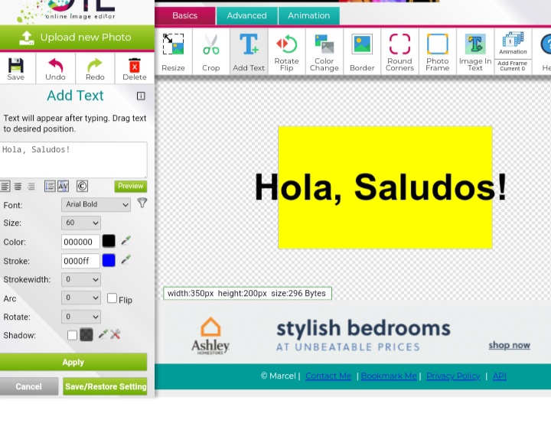Screen dimensions: 551x436
Task: Click the font filter funnel icon
Action: [142, 203]
